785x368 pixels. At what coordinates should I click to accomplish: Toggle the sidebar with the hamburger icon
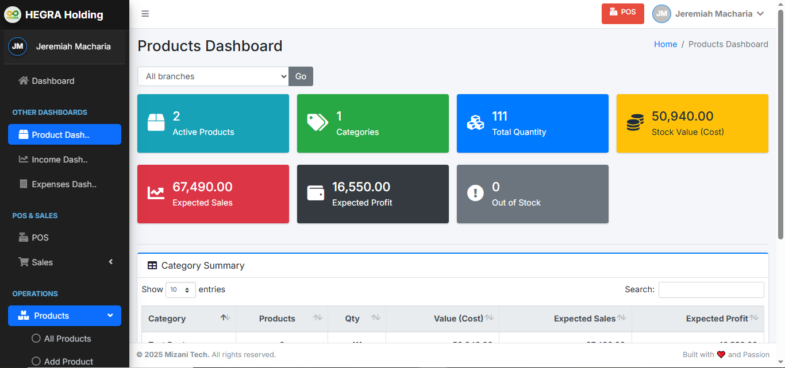pyautogui.click(x=145, y=14)
